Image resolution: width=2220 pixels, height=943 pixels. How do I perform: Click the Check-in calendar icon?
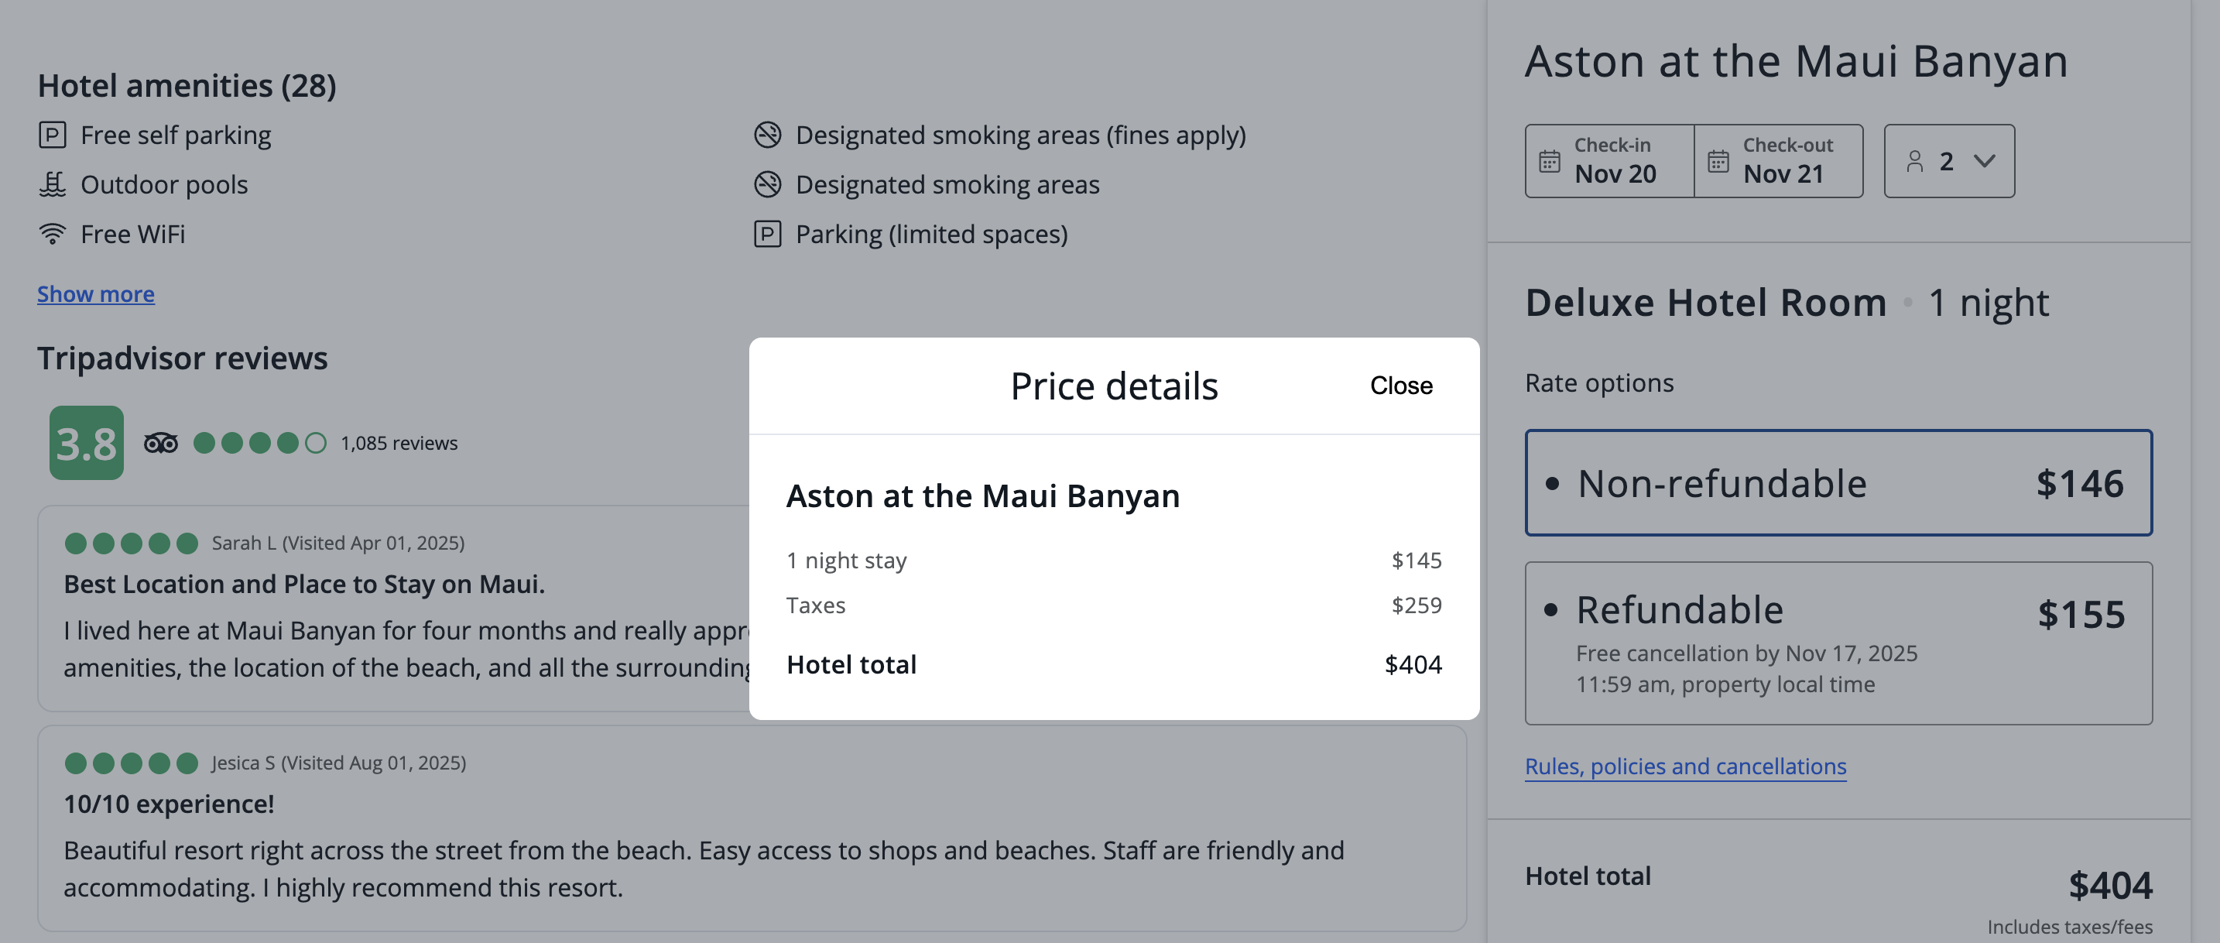[1549, 161]
